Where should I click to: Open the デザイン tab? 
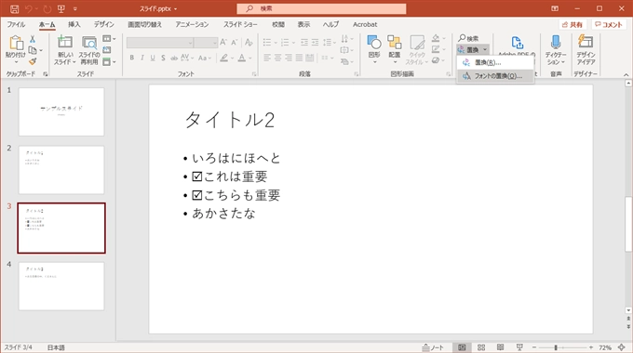[x=104, y=24]
